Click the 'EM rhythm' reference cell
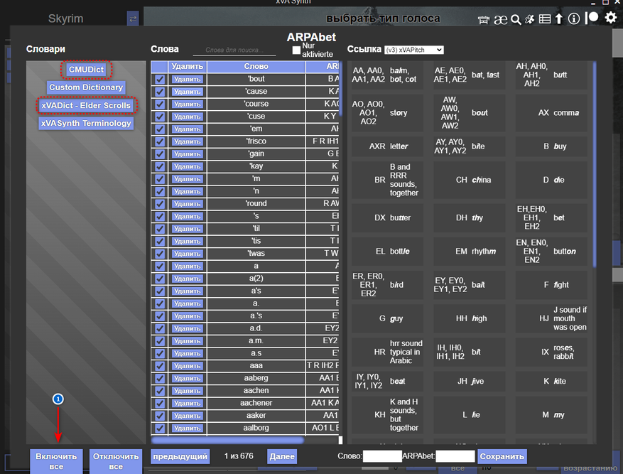 (470, 252)
